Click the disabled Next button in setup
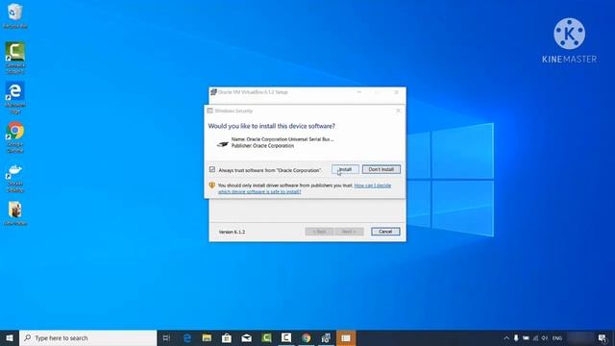Viewport: 615px width, 346px height. point(349,232)
